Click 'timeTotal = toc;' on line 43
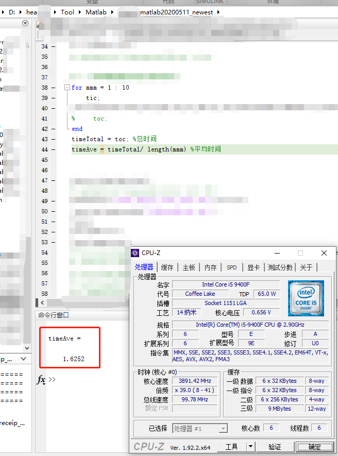This screenshot has width=338, height=456. (100, 139)
